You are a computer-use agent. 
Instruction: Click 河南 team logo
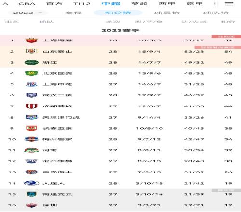click(31, 150)
